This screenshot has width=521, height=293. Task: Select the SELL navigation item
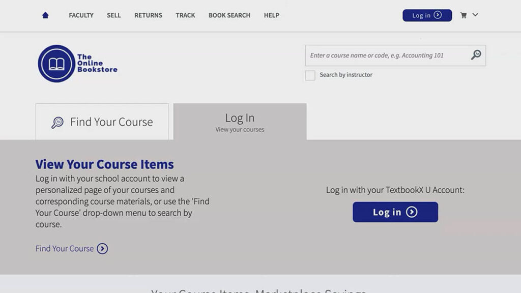(x=114, y=15)
